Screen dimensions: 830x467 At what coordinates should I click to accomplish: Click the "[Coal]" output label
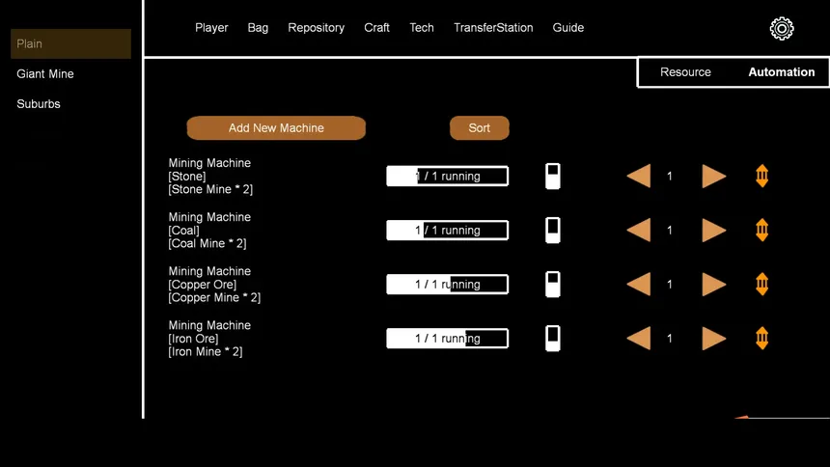click(x=183, y=231)
